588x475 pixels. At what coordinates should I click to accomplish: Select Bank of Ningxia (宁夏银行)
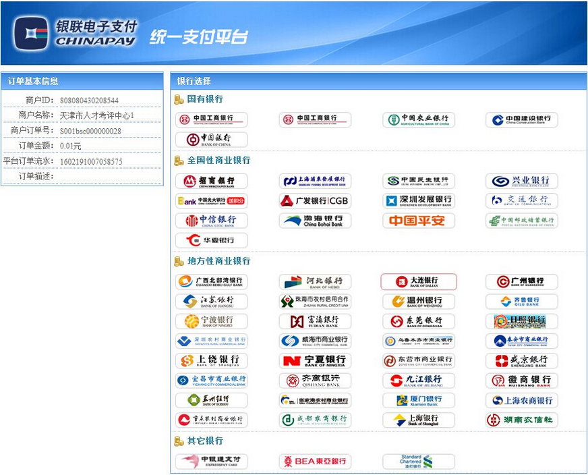315,361
